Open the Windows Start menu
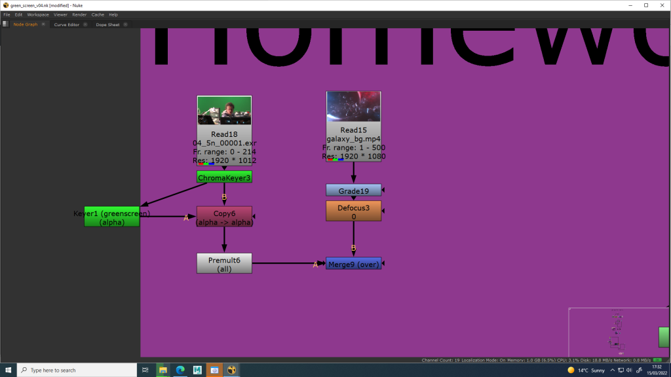The height and width of the screenshot is (377, 671). pos(8,370)
